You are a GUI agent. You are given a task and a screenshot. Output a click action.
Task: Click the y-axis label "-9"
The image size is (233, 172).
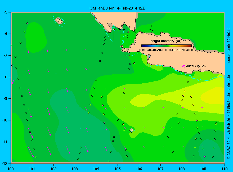[5, 99]
